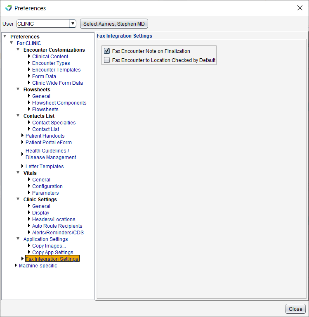The image size is (309, 317).
Task: Click Copy App Settings... entry
Action: (x=54, y=253)
